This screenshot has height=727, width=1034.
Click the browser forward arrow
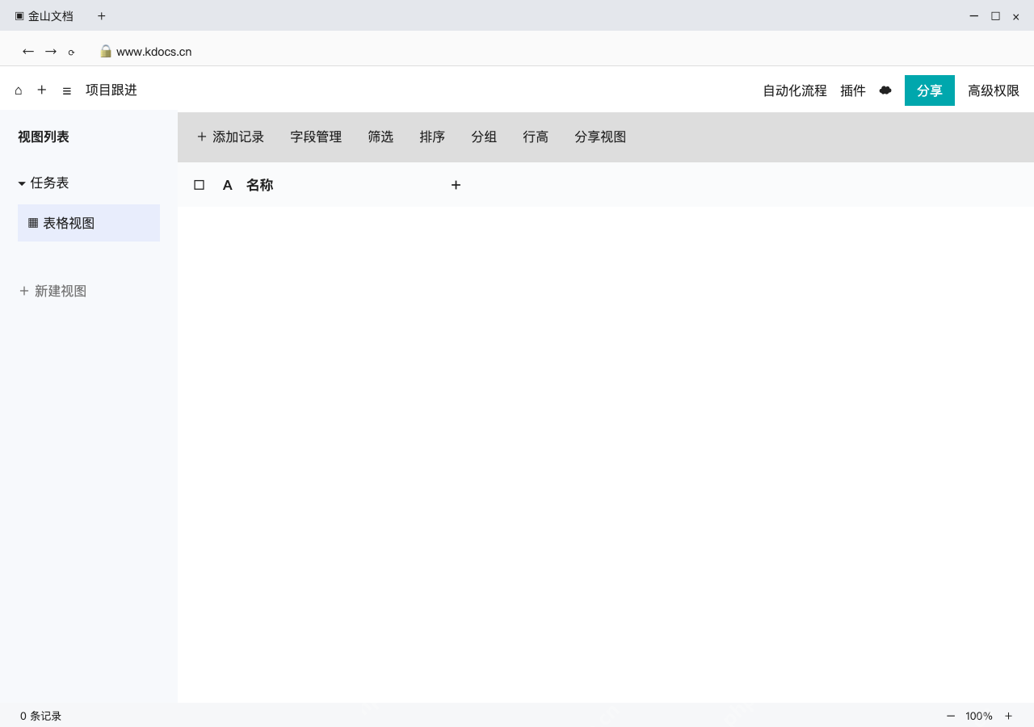(x=51, y=52)
